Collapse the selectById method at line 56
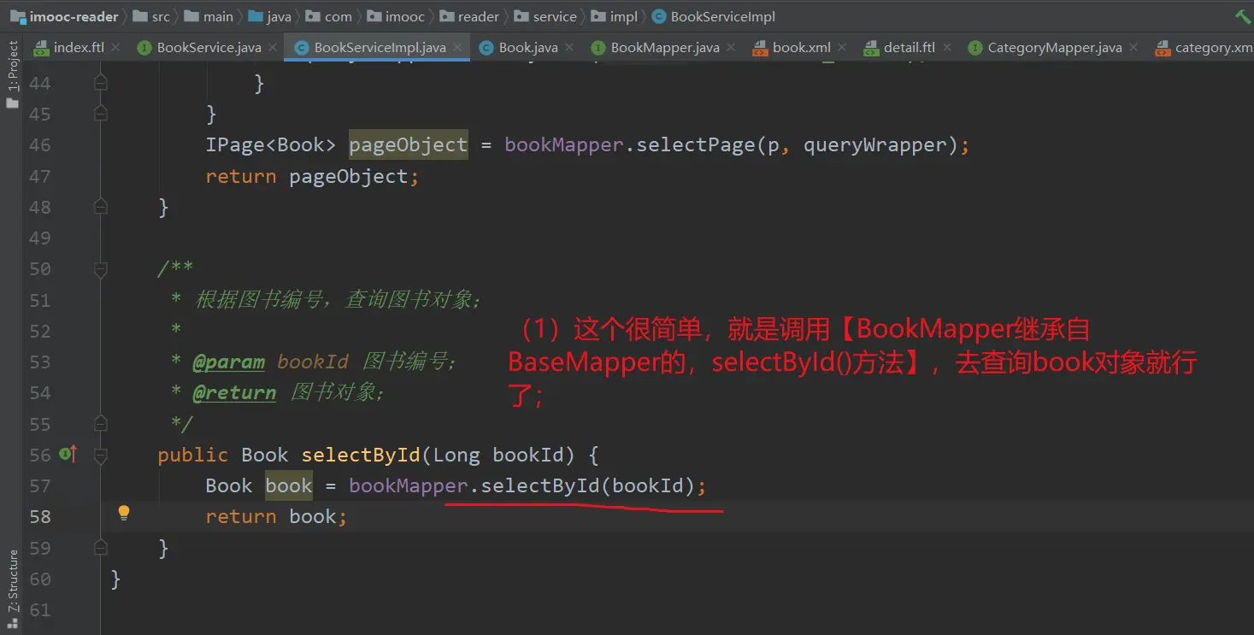This screenshot has height=635, width=1254. [101, 456]
